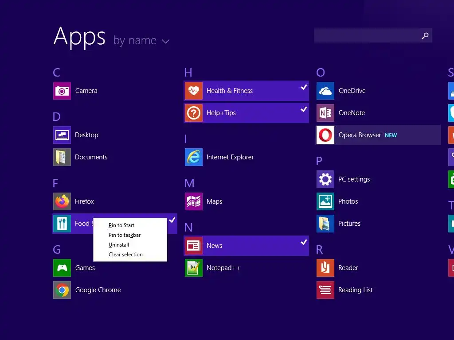Deselect the News checkmark
454x340 pixels.
[304, 242]
